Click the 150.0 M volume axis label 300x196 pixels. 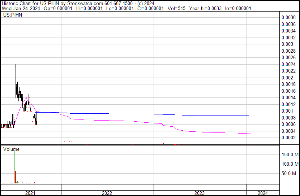point(290,155)
